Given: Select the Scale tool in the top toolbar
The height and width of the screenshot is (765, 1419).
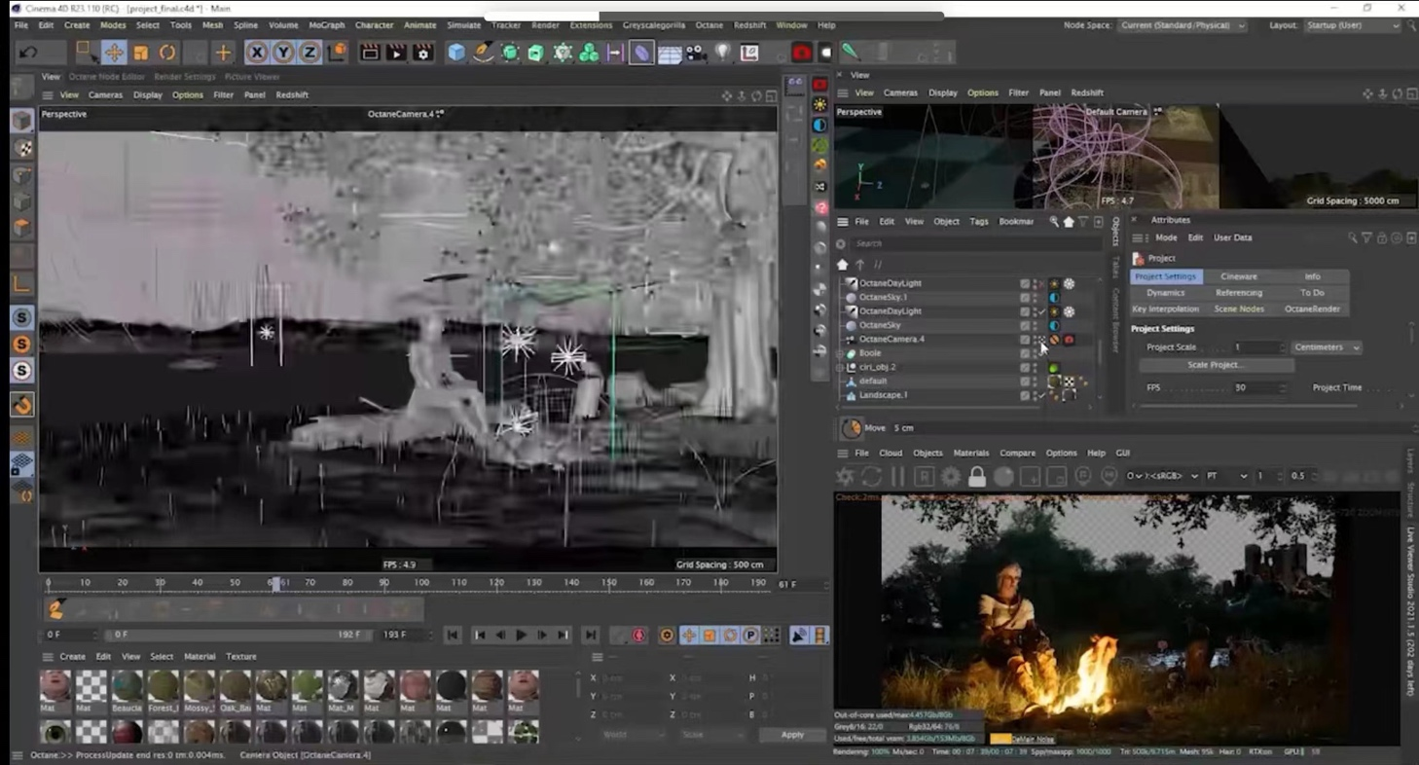Looking at the screenshot, I should click(x=141, y=53).
